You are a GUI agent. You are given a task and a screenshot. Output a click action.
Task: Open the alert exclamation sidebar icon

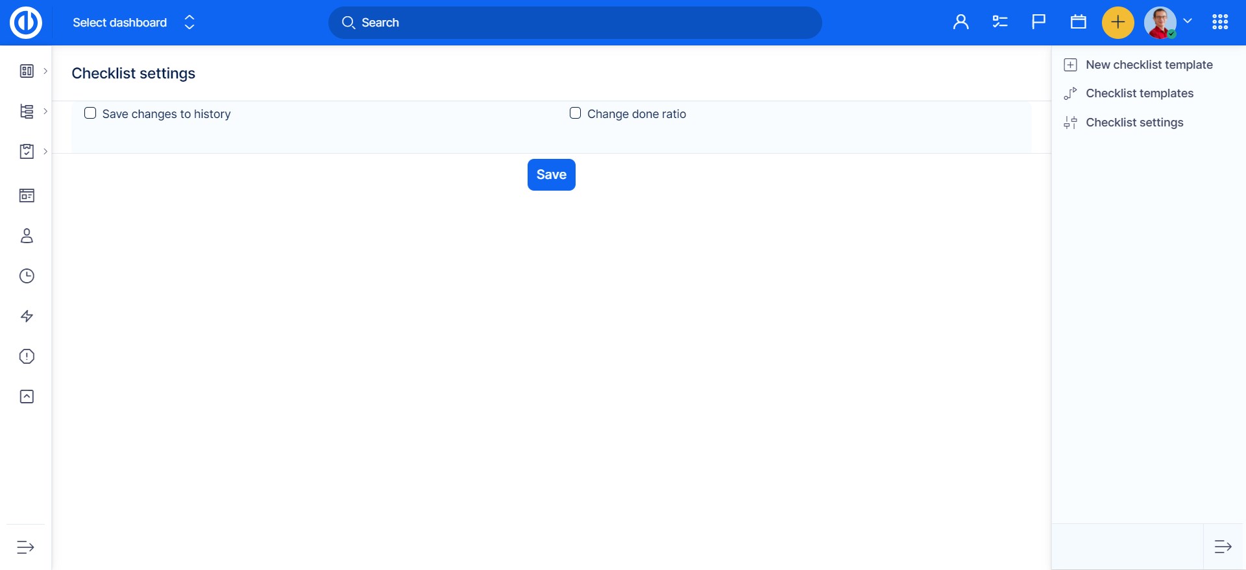(x=27, y=357)
